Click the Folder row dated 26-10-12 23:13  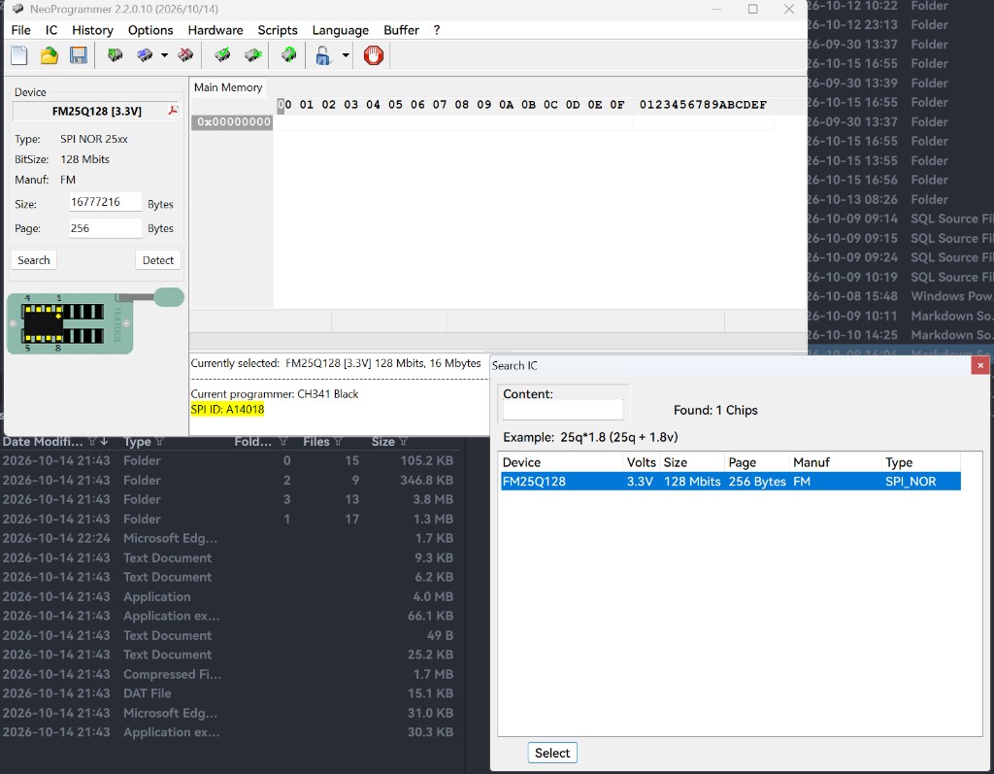tap(900, 24)
